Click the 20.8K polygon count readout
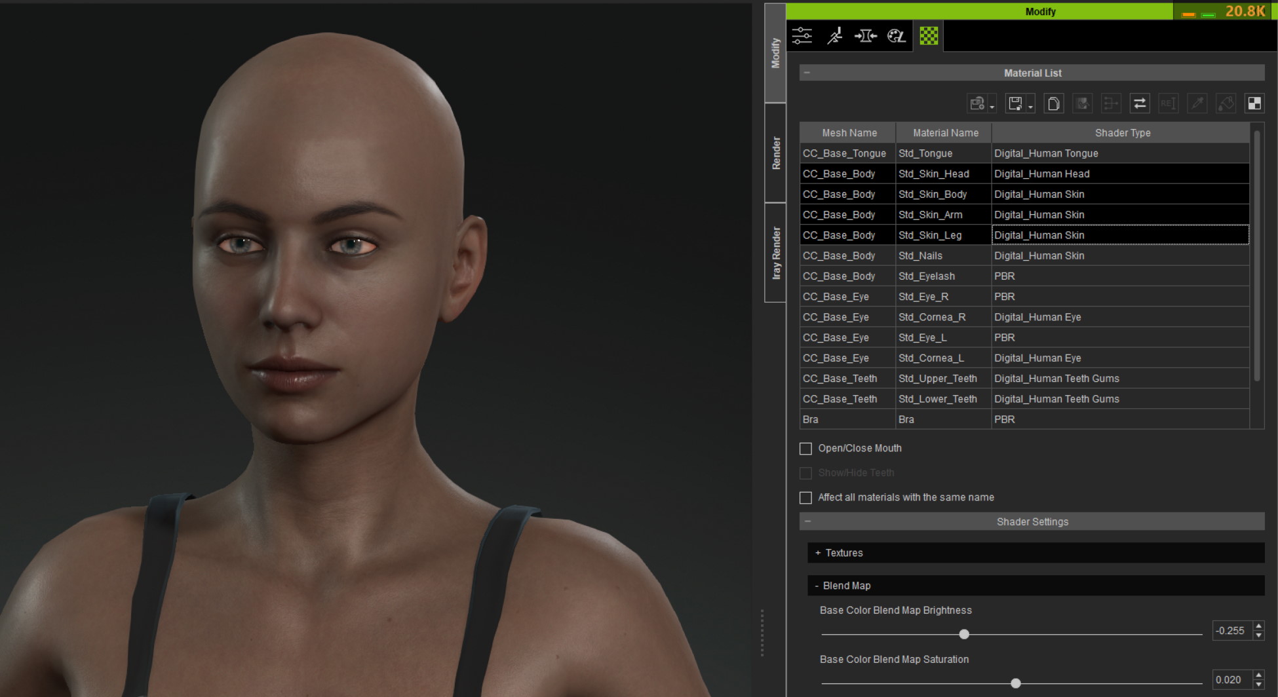 pos(1245,11)
